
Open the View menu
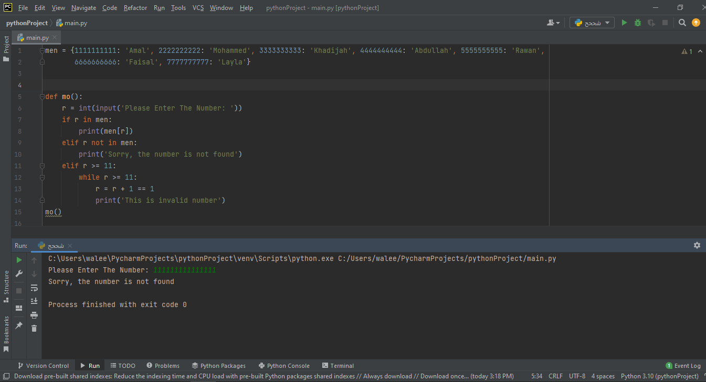coord(58,8)
